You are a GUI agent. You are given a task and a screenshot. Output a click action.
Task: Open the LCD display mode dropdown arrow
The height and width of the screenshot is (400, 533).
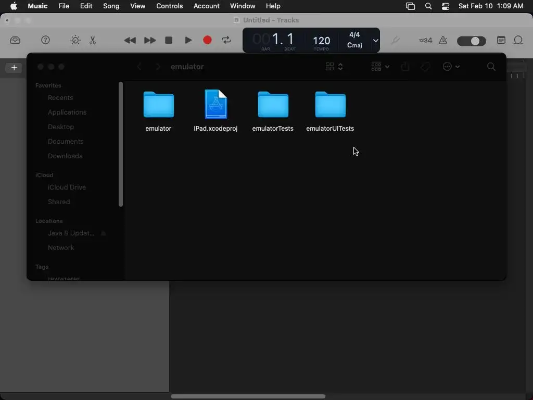[375, 40]
